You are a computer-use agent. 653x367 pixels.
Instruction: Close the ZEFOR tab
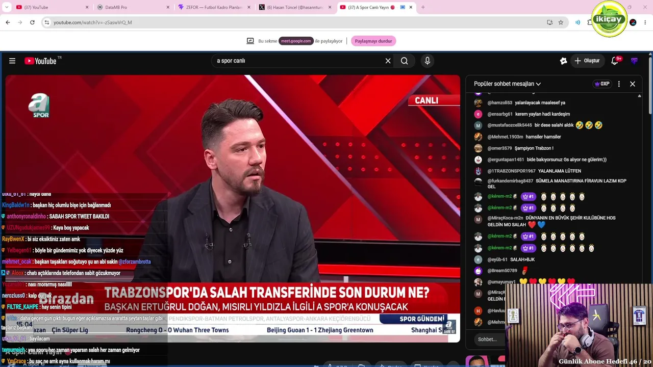point(249,7)
